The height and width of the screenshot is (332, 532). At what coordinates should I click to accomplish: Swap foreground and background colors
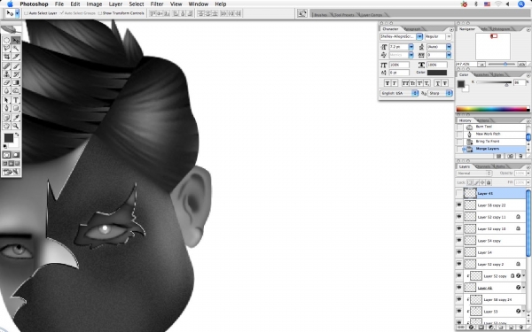(x=17, y=135)
